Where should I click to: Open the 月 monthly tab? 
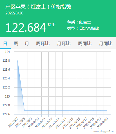pyautogui.click(x=27, y=44)
